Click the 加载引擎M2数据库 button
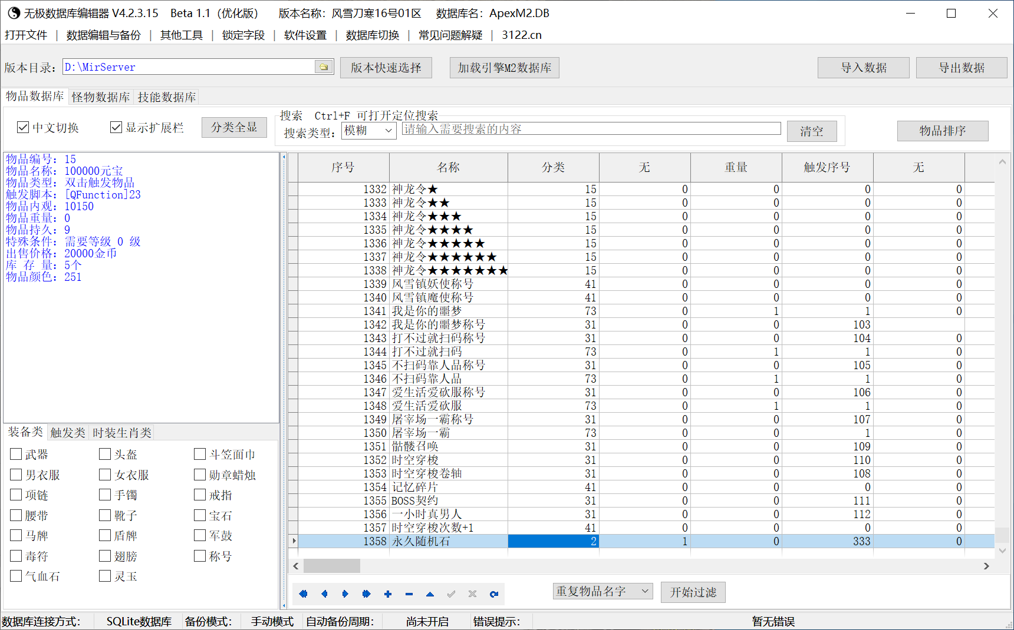Viewport: 1014px width, 630px height. click(505, 68)
